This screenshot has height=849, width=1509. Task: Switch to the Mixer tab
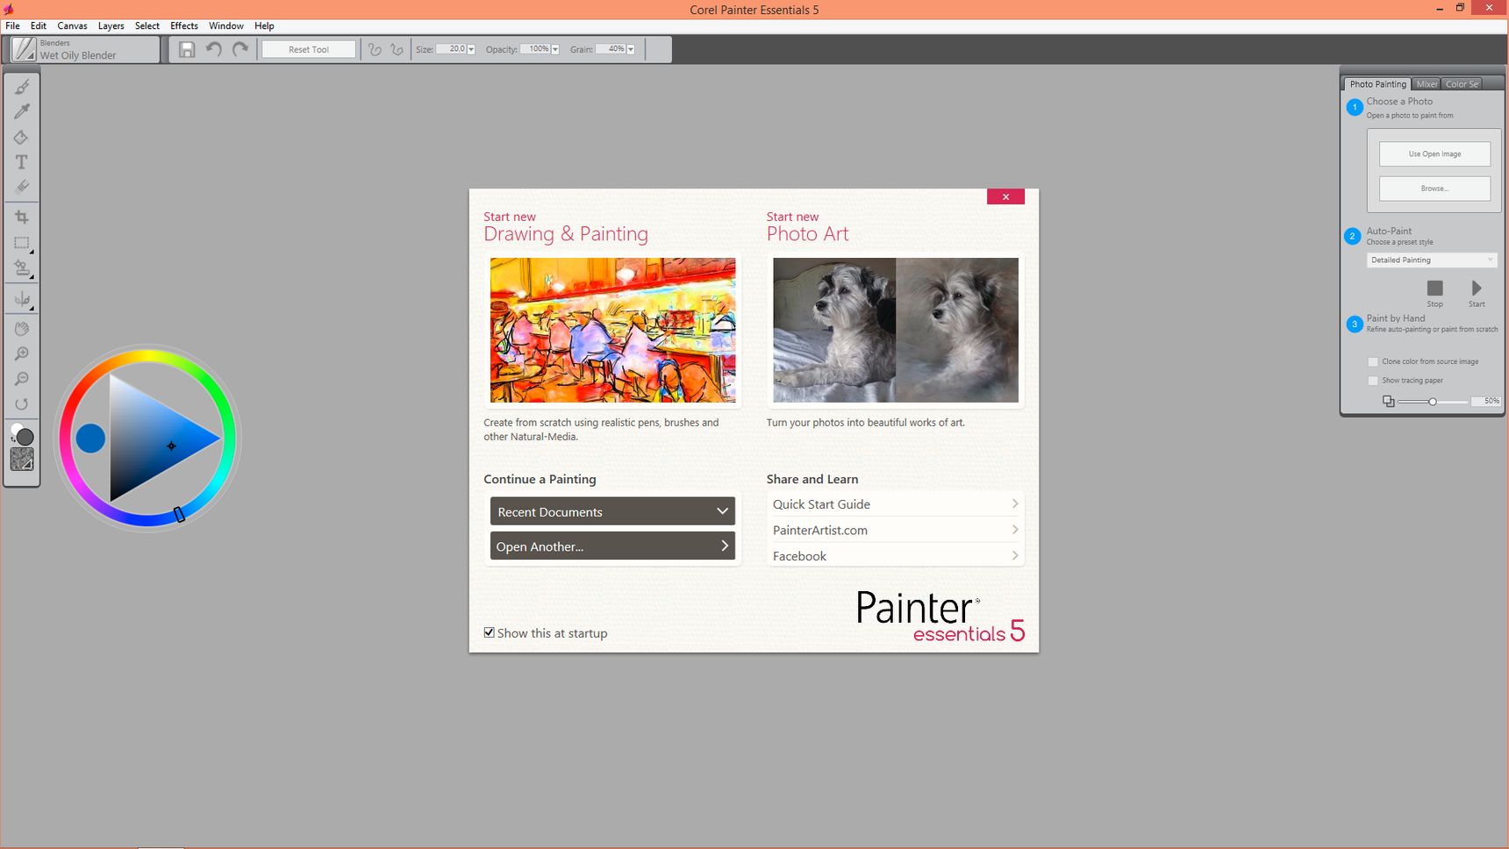[1427, 84]
